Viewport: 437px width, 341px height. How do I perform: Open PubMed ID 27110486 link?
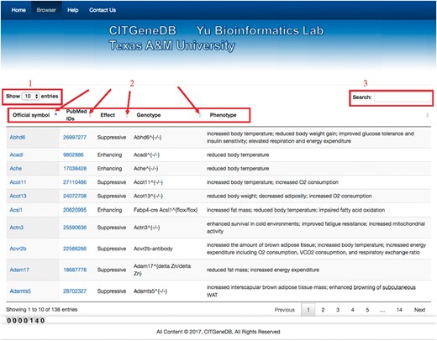pos(75,182)
